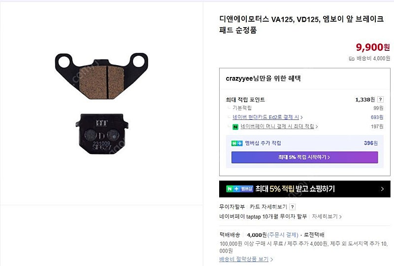Open 네이버 현대카드 Ed2로 결제 시 link
This screenshot has width=394, height=266.
(266, 117)
